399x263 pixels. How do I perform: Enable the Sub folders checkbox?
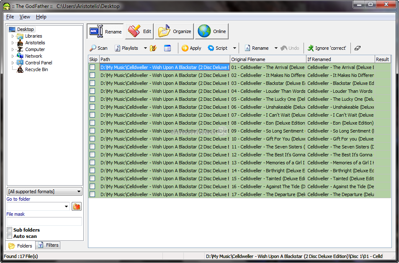pyautogui.click(x=9, y=230)
